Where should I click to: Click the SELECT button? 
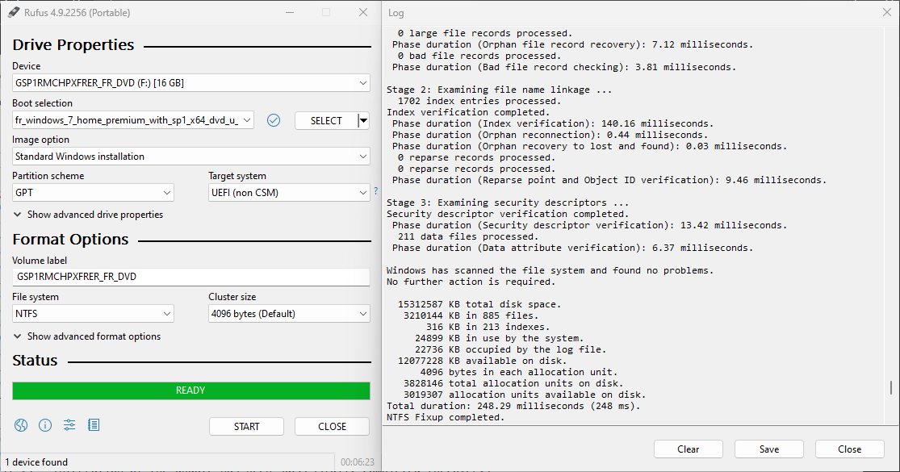coord(326,120)
